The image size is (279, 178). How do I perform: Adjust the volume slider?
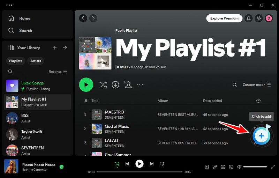[x=255, y=167]
